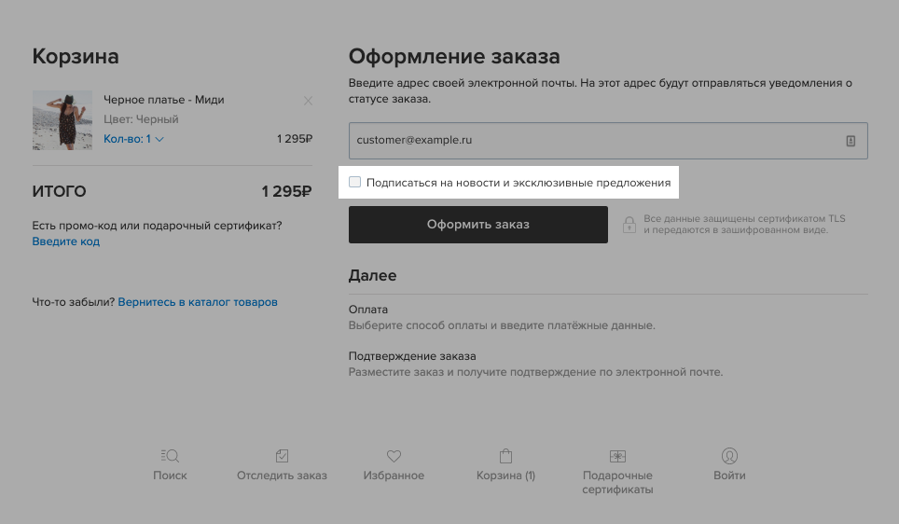
Task: Click the Введите код promo link
Action: [66, 241]
